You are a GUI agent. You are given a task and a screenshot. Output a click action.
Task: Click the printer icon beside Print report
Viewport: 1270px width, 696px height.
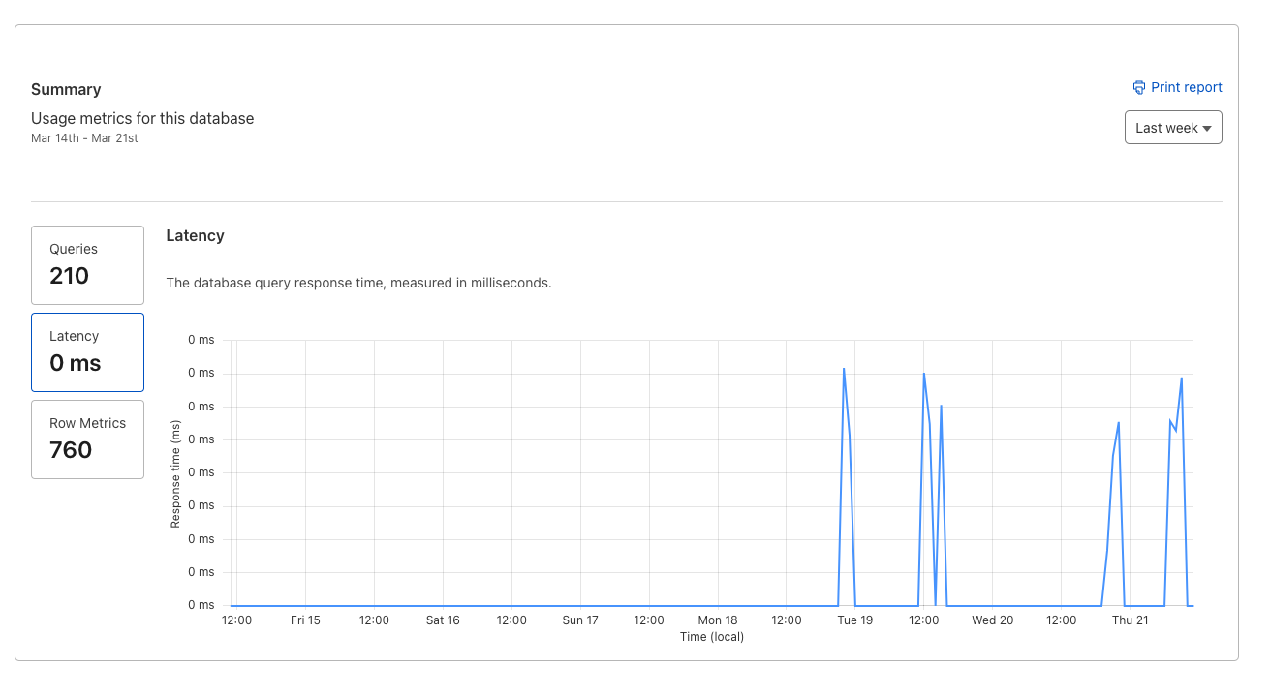point(1139,87)
